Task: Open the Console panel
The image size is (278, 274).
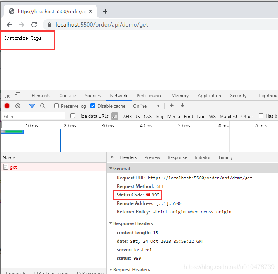Action: click(68, 96)
